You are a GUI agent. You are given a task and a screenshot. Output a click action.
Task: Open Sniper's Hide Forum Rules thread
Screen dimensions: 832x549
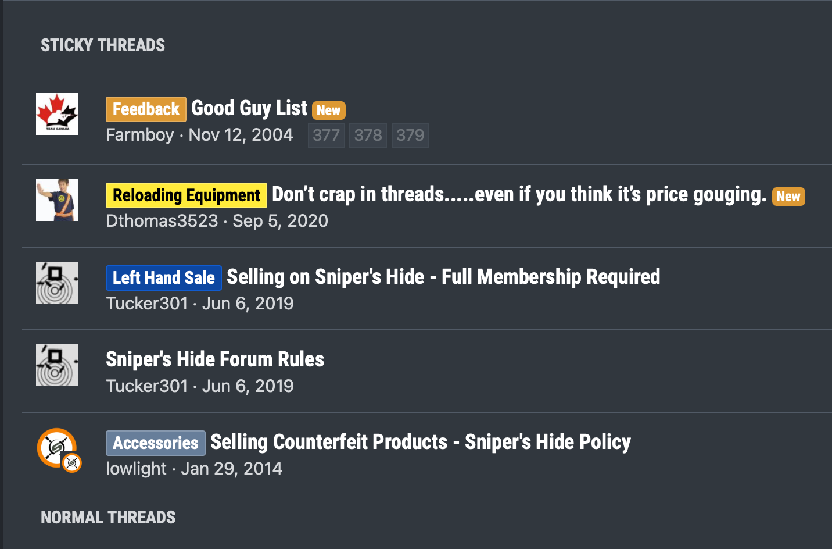(215, 359)
